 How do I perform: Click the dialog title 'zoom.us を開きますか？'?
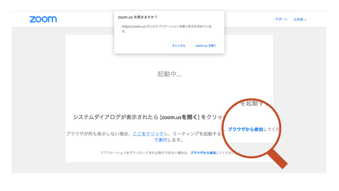pyautogui.click(x=137, y=17)
